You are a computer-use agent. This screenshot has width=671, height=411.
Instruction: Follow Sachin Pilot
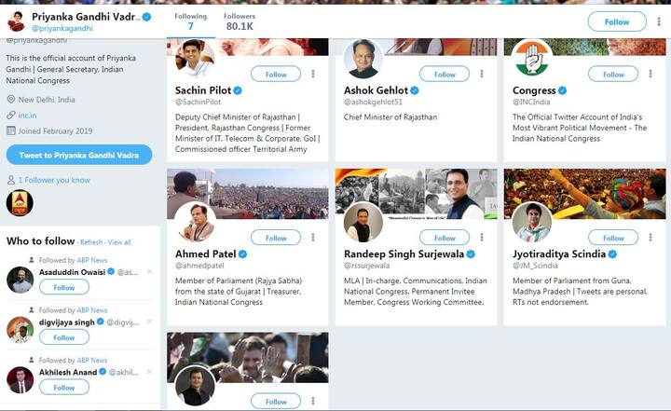pyautogui.click(x=276, y=74)
